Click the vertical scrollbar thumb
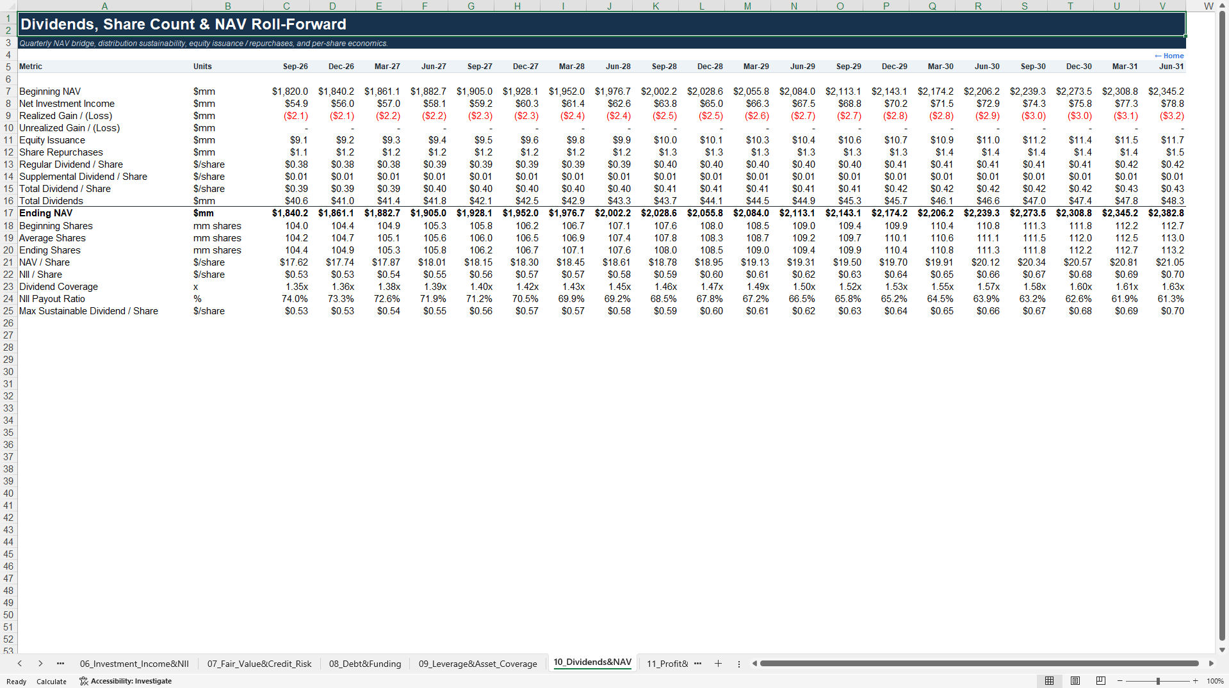 click(x=1222, y=326)
